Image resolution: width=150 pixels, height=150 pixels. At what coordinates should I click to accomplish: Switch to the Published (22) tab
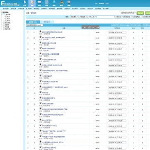point(33,22)
